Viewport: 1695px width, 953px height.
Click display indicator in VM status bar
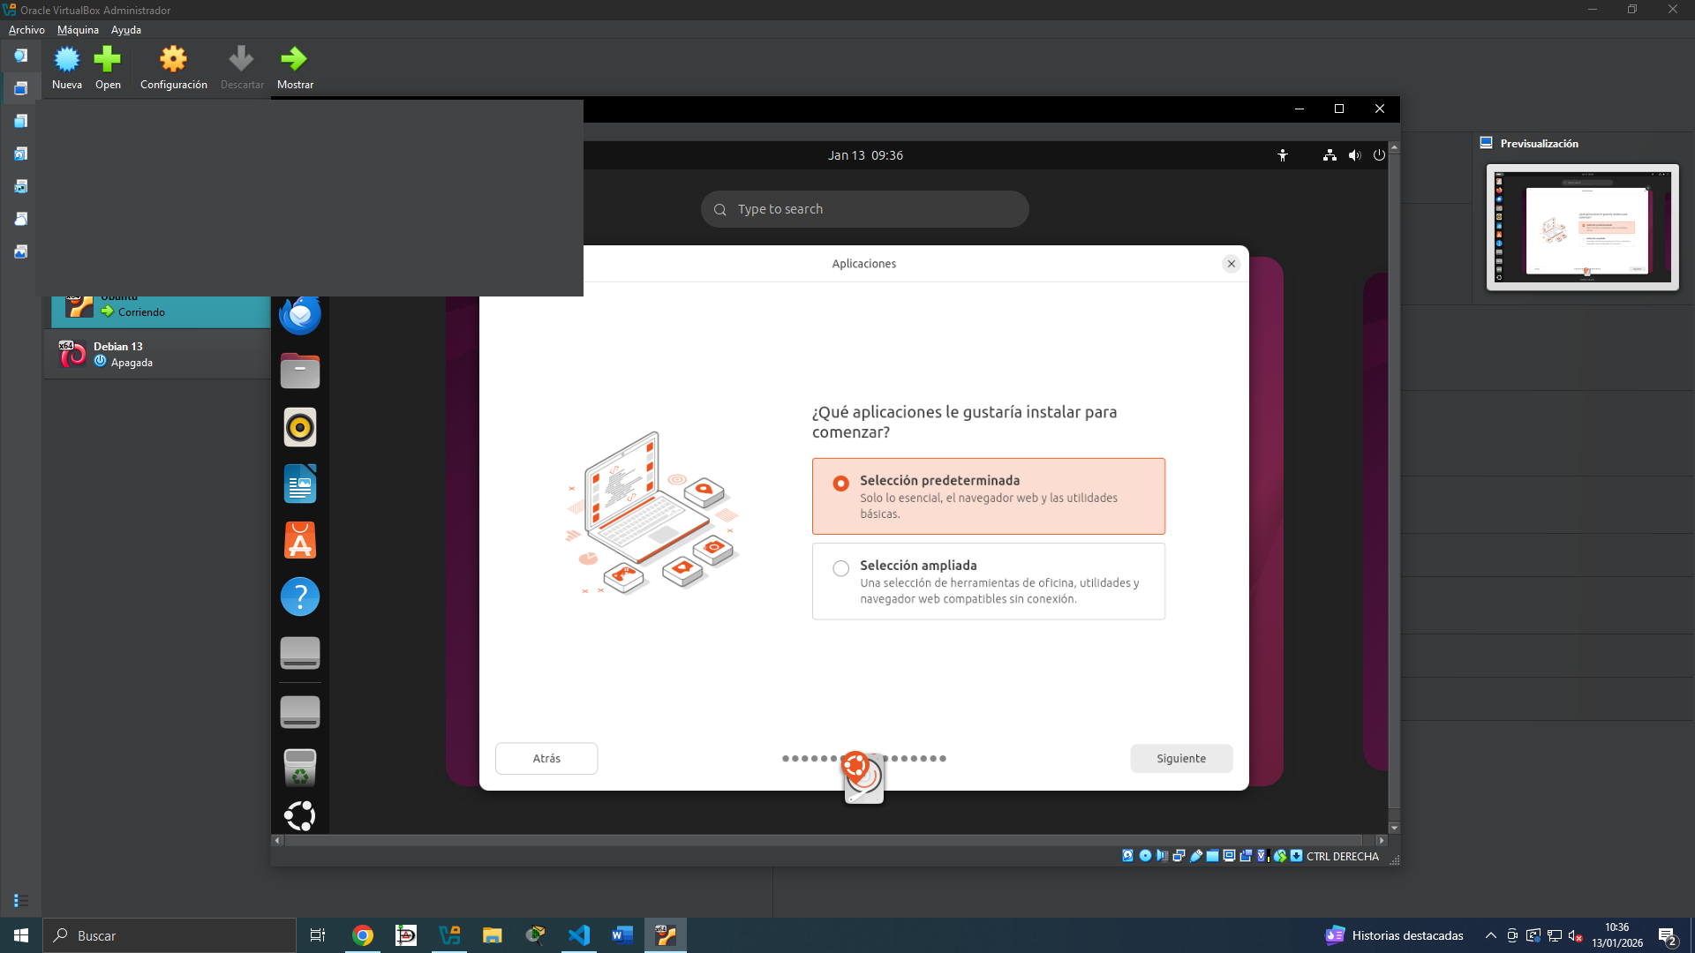coord(1229,856)
